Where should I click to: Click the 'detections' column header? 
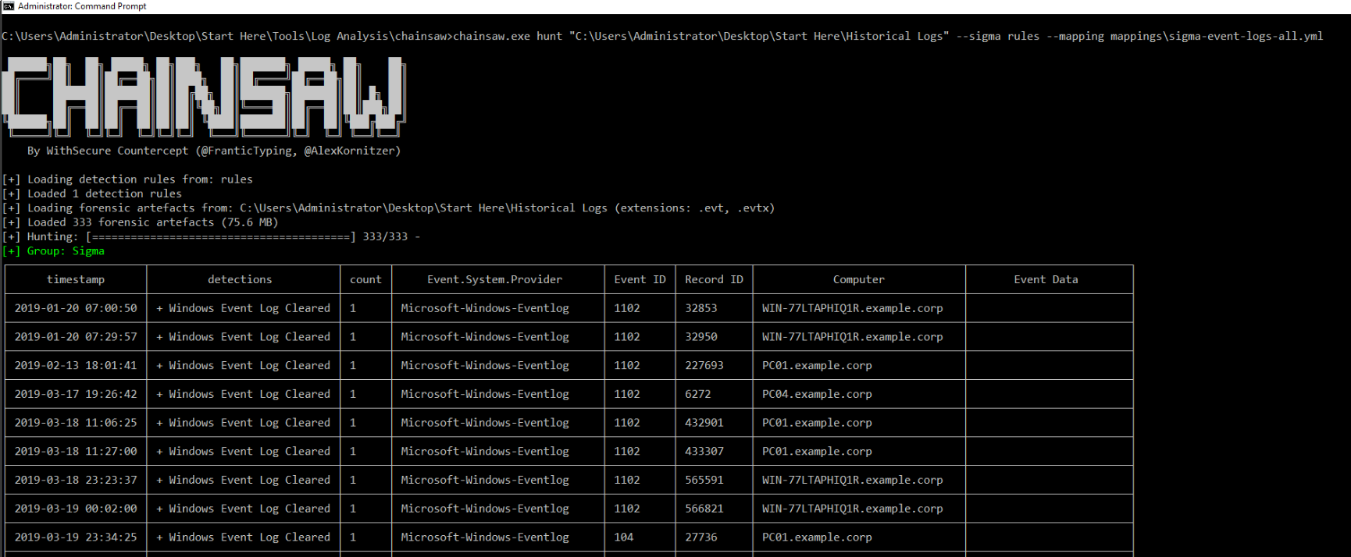pyautogui.click(x=240, y=279)
